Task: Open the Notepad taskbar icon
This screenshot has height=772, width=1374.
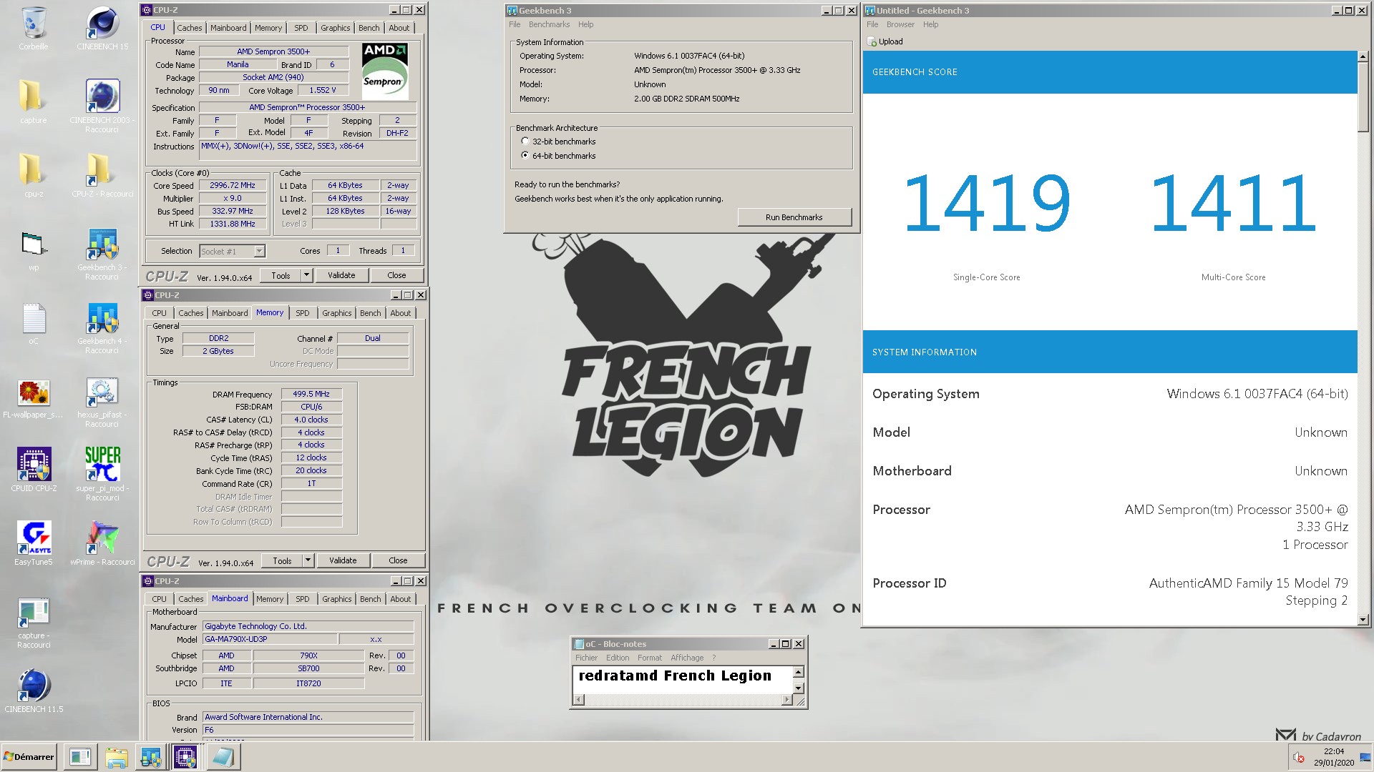Action: tap(223, 757)
